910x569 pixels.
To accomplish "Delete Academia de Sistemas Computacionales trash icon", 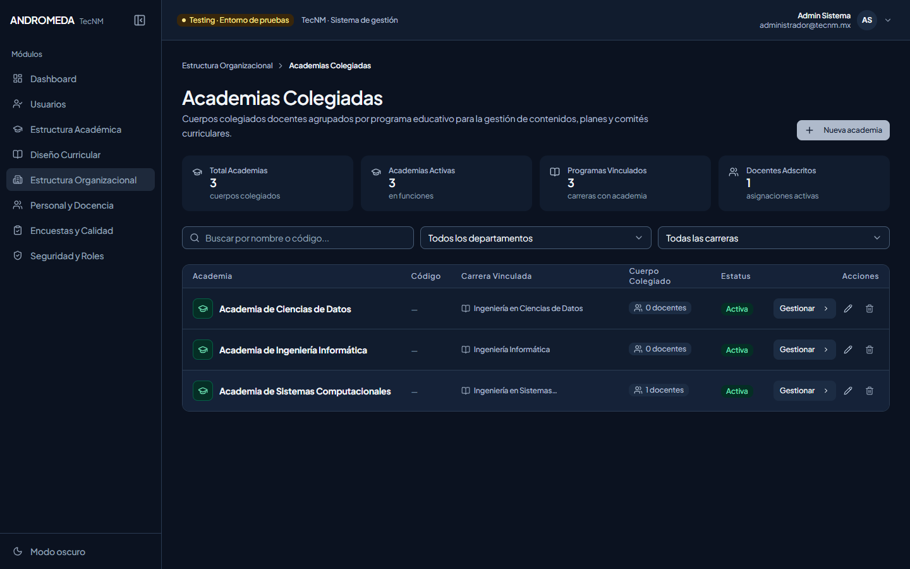I will tap(870, 391).
